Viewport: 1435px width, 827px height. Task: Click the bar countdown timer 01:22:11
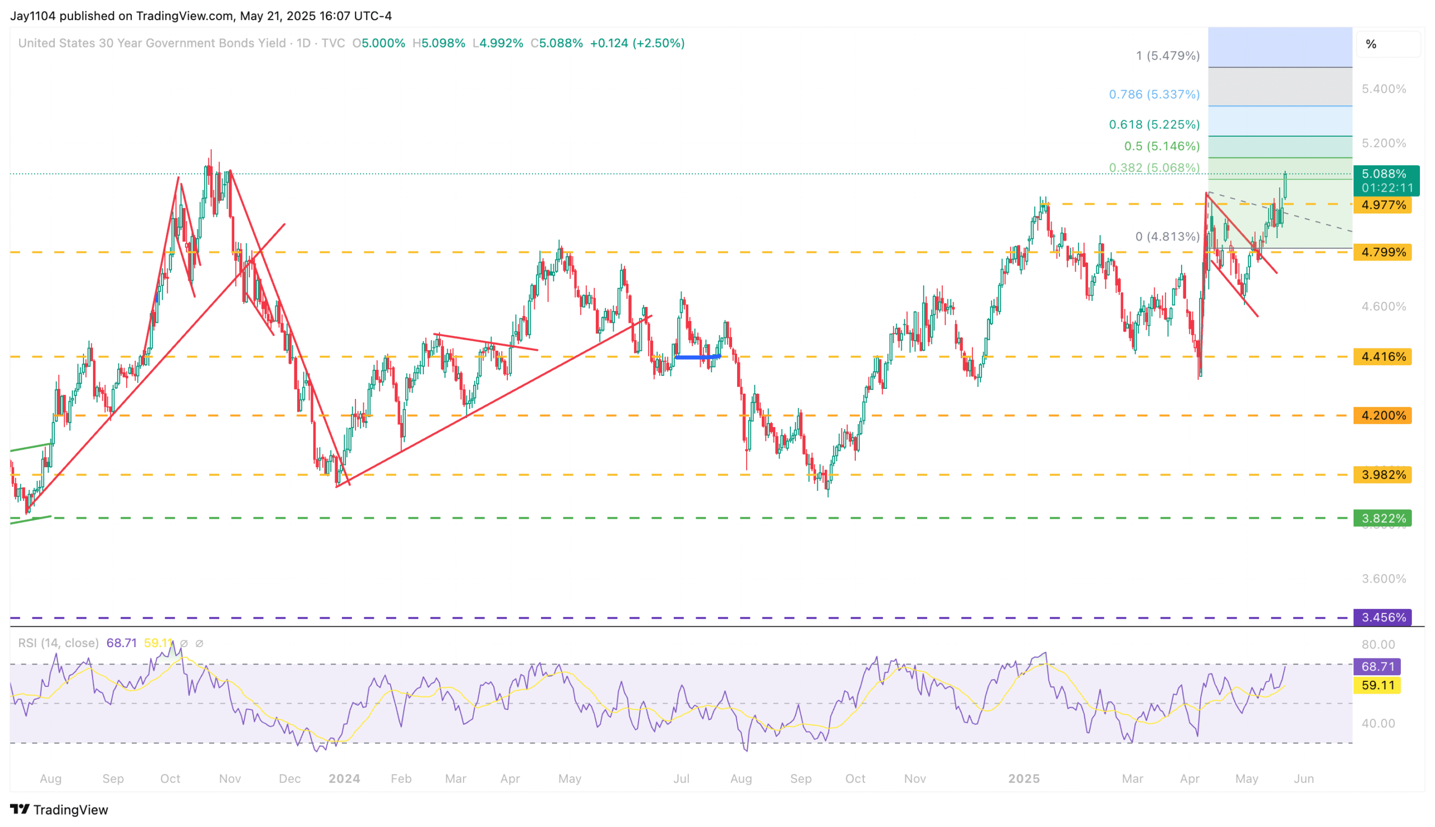pos(1387,188)
